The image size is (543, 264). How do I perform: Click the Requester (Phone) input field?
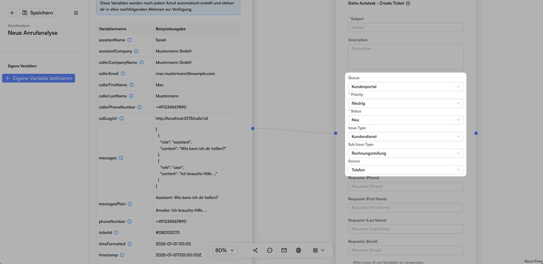(406, 186)
